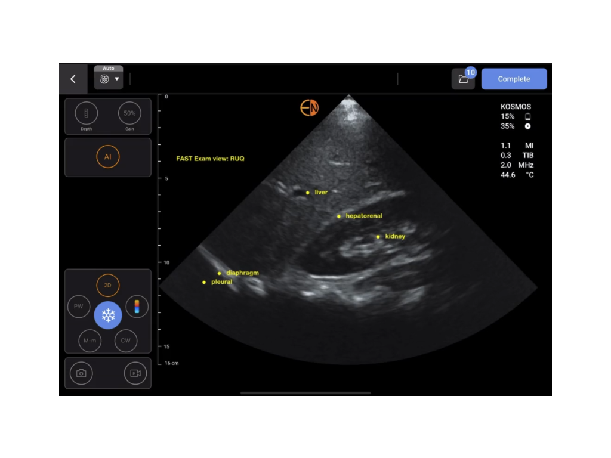
Task: Record a video clip
Action: pyautogui.click(x=135, y=373)
